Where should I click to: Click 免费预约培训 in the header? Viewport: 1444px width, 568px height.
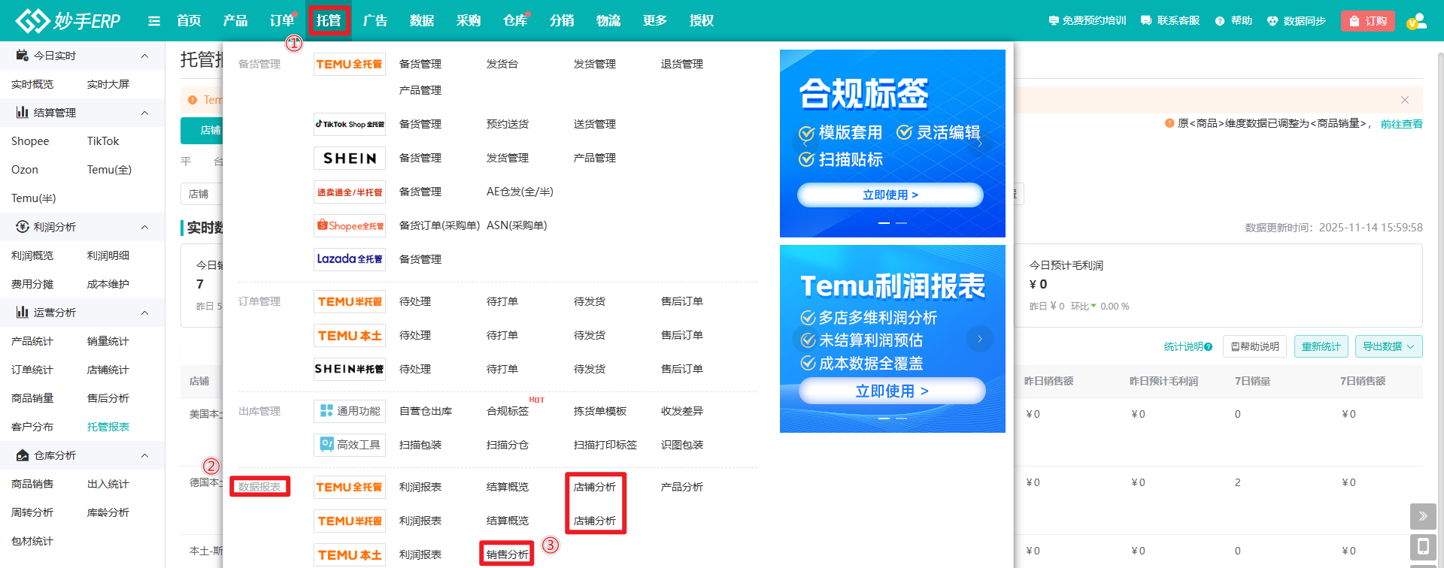pos(1088,21)
